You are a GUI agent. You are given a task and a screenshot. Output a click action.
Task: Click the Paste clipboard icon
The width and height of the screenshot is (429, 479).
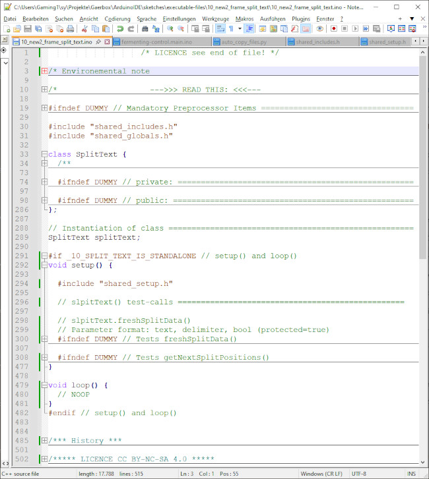click(x=106, y=29)
